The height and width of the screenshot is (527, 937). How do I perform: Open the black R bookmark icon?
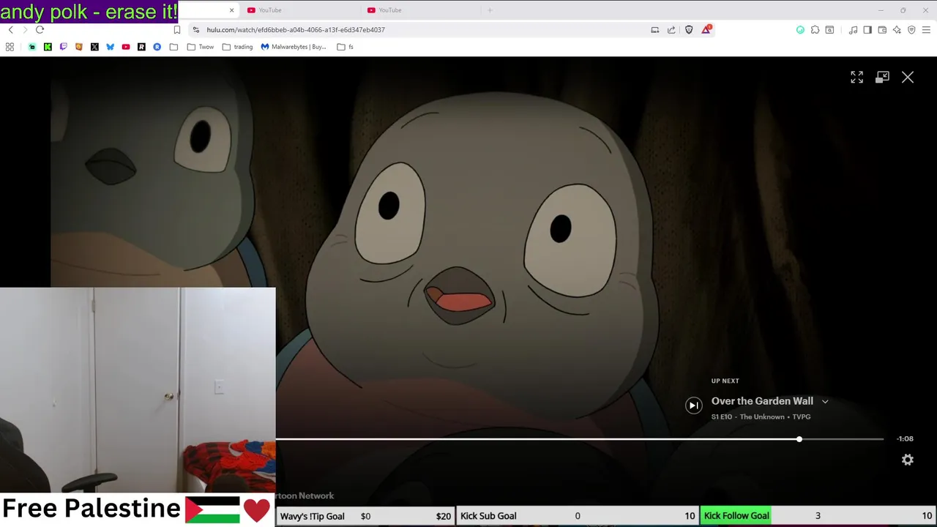pos(141,47)
